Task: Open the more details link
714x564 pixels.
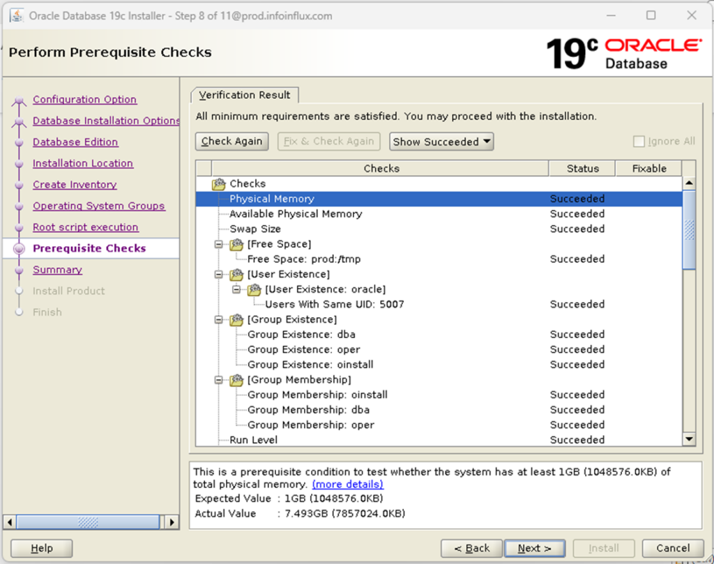Action: tap(347, 485)
